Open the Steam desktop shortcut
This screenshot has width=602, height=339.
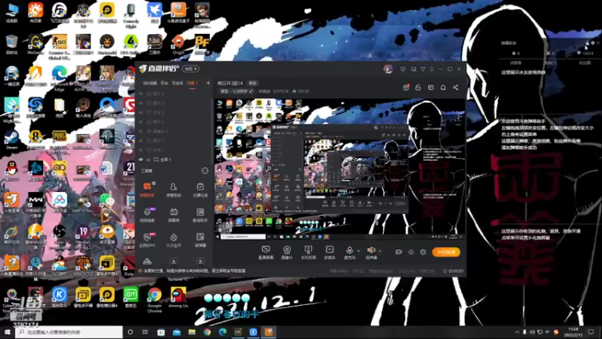pyautogui.click(x=11, y=139)
